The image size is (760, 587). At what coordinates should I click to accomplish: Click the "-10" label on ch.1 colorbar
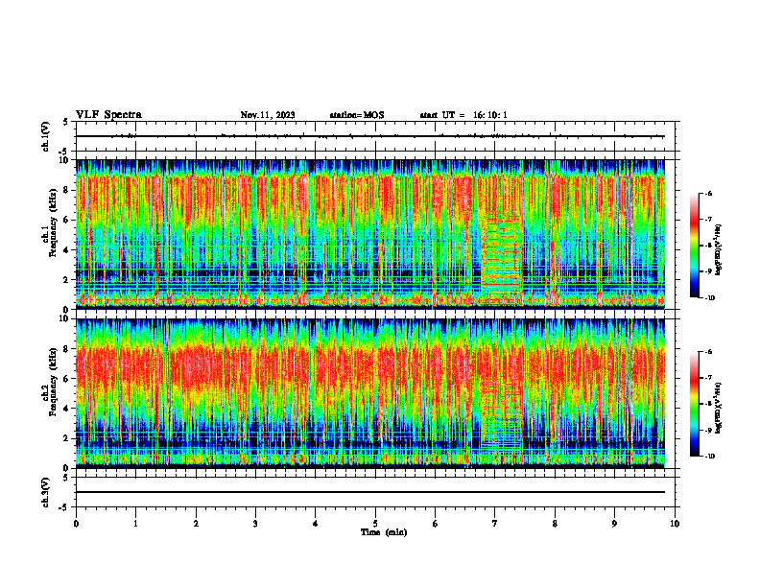(709, 298)
